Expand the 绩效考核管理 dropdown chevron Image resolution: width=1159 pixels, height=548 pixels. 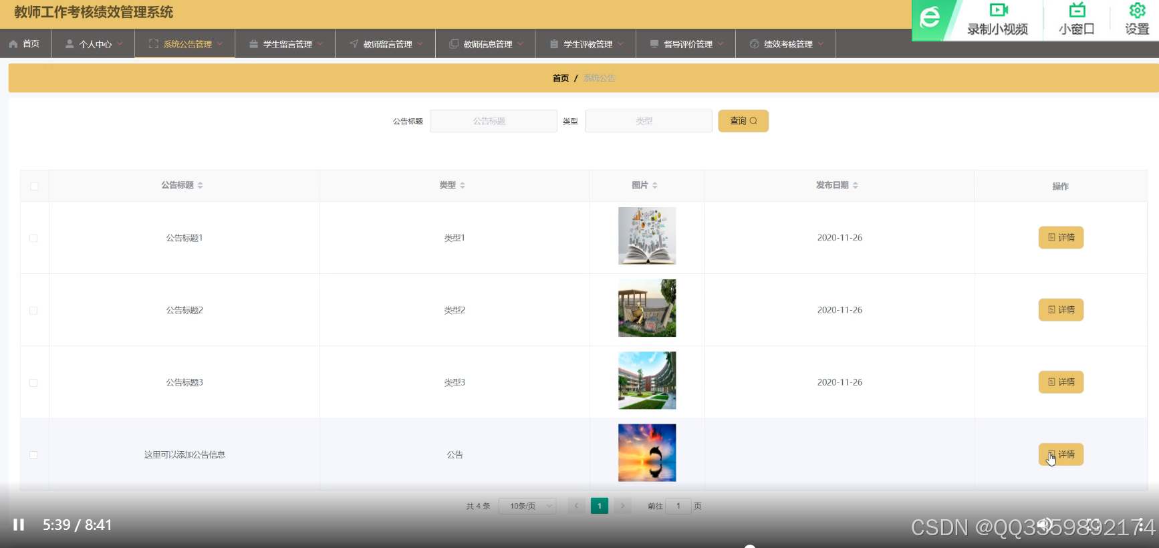tap(820, 44)
